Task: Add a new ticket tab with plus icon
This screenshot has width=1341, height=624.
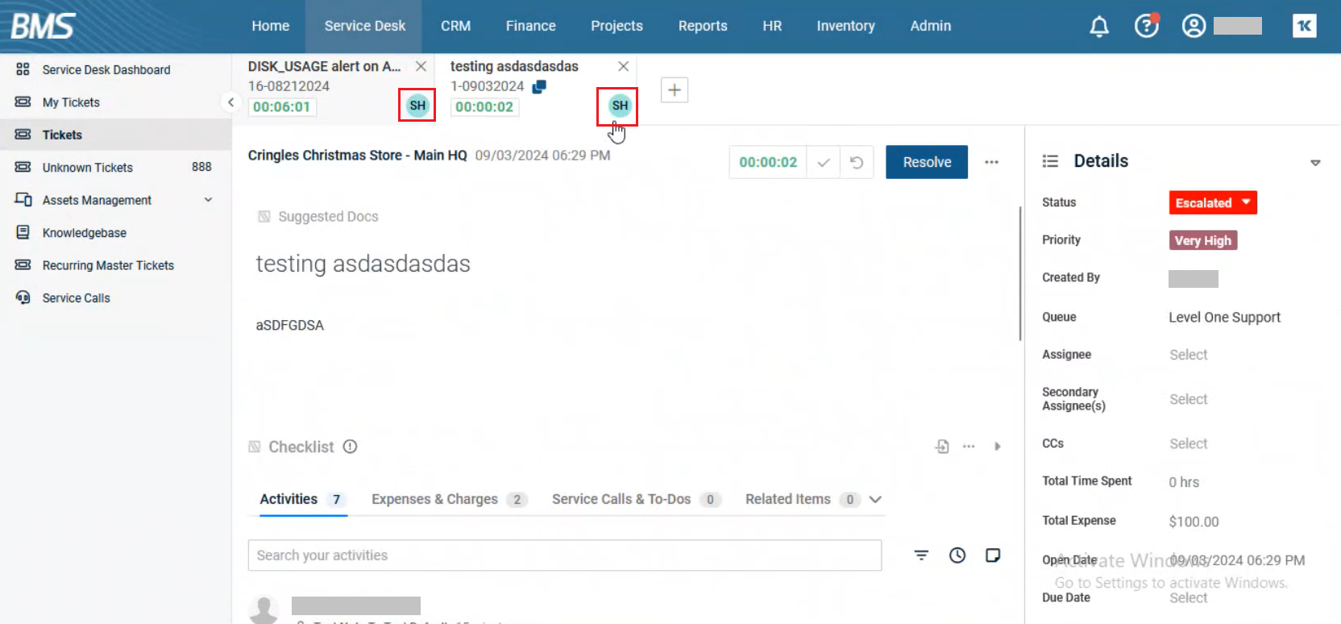Action: tap(675, 90)
